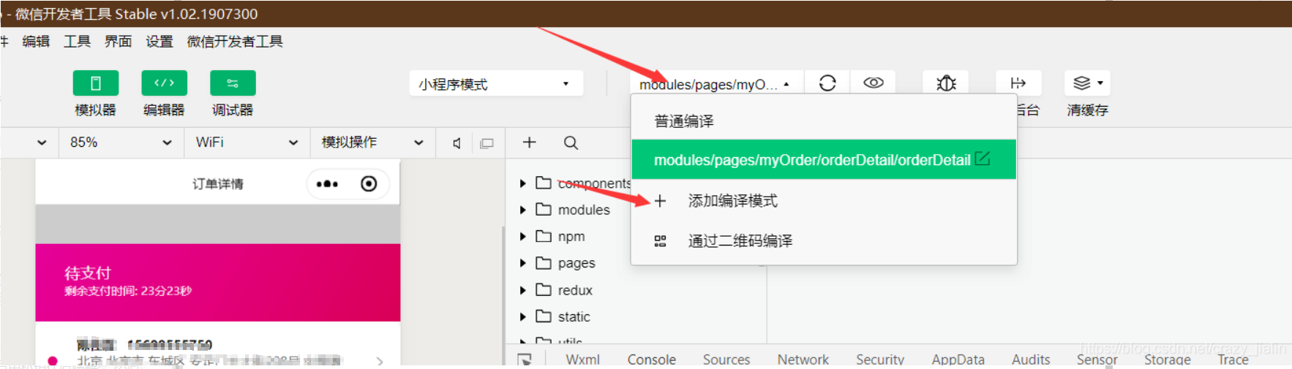Select the redux folder name
The width and height of the screenshot is (1292, 369).
pos(575,290)
